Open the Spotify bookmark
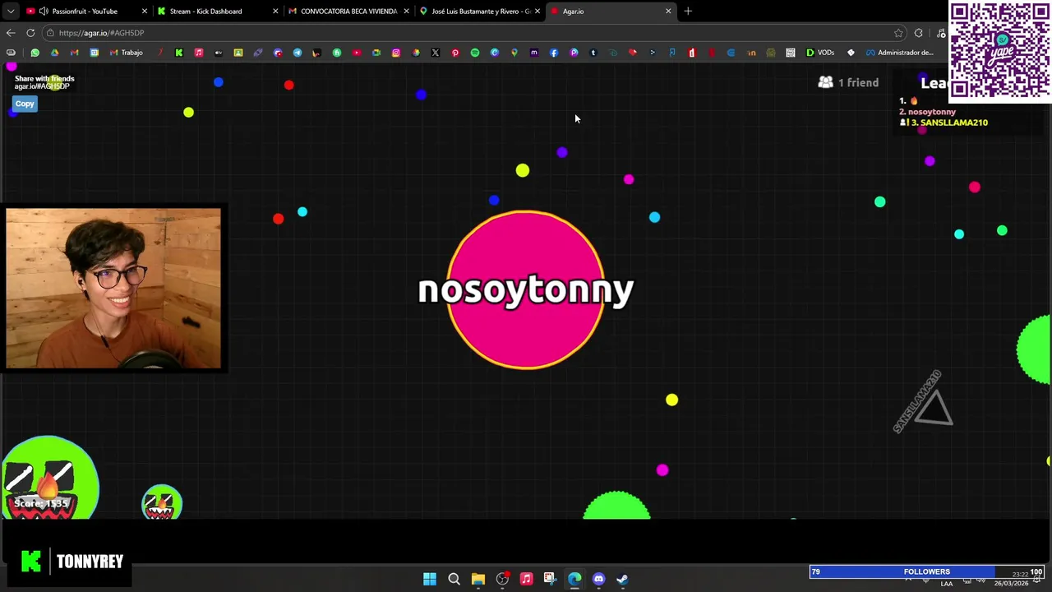Viewport: 1052px width, 592px height. click(475, 53)
